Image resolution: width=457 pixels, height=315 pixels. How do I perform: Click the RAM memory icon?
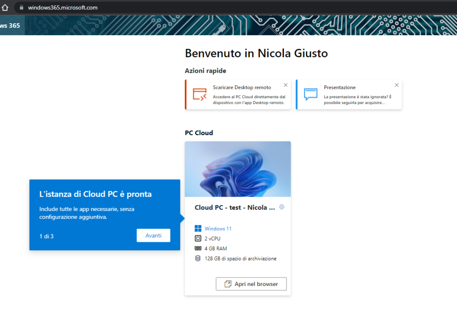tap(198, 248)
